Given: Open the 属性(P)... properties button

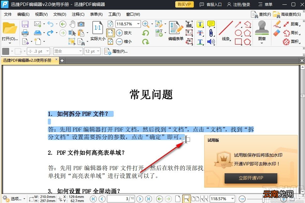Looking at the screenshot, I should pyautogui.click(x=116, y=51).
